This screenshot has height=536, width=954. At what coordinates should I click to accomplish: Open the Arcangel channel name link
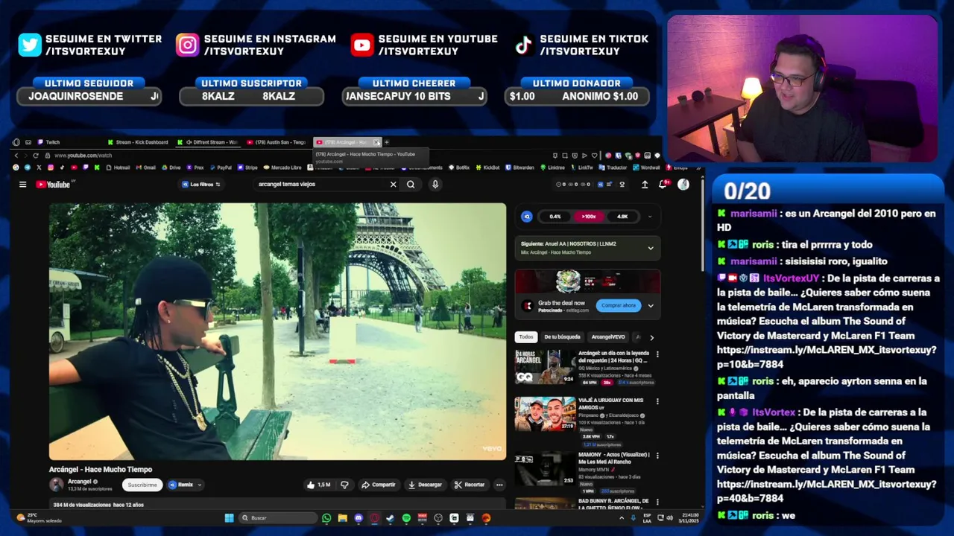coord(79,482)
